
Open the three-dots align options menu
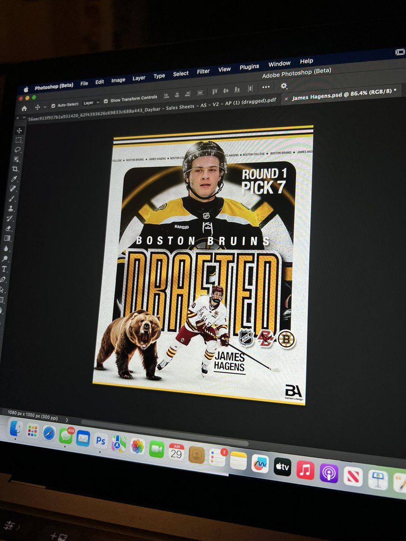click(x=266, y=87)
